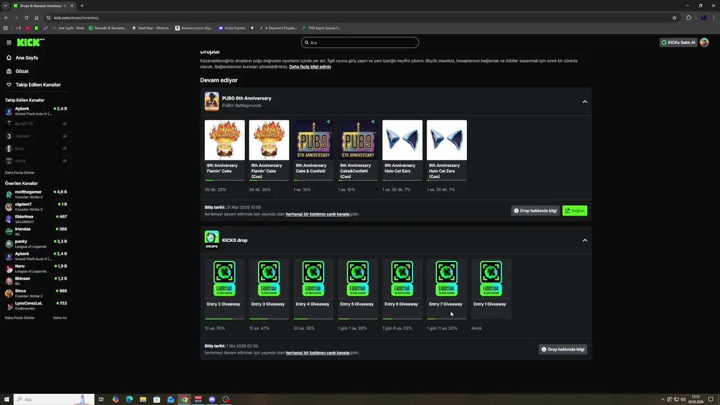
Task: Select the 9th Anniversary Flamin' Cake (Con) thumbnail
Action: click(269, 140)
